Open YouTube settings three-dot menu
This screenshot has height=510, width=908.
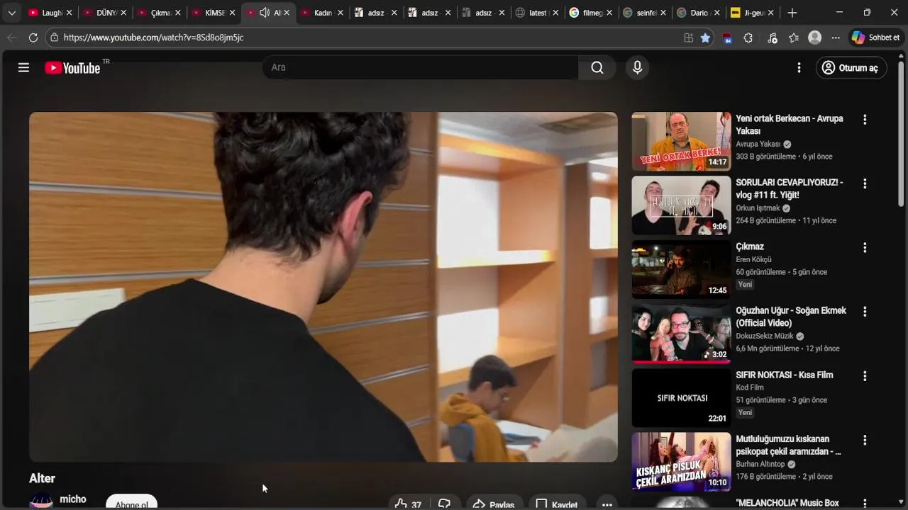[799, 67]
